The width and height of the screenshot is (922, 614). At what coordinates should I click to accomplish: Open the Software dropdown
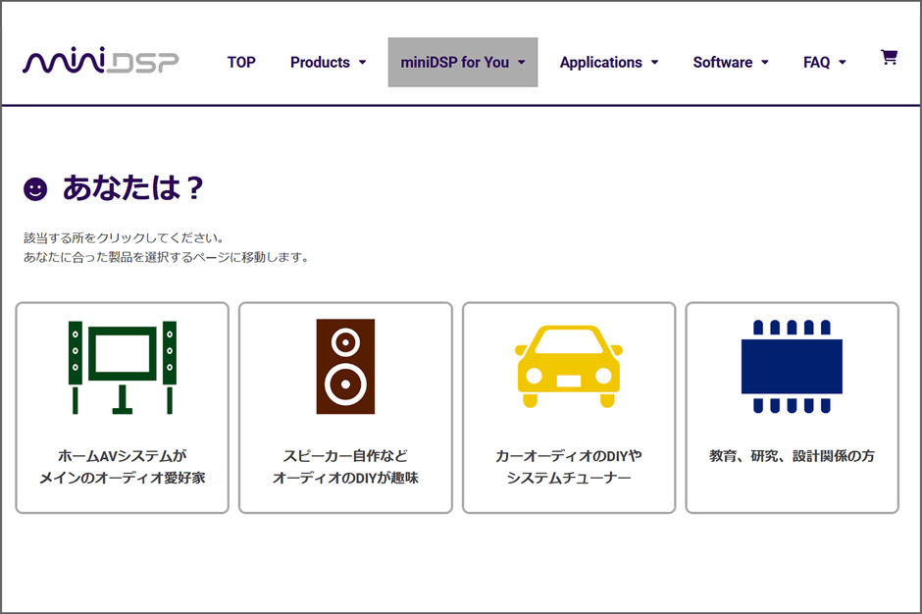(731, 62)
